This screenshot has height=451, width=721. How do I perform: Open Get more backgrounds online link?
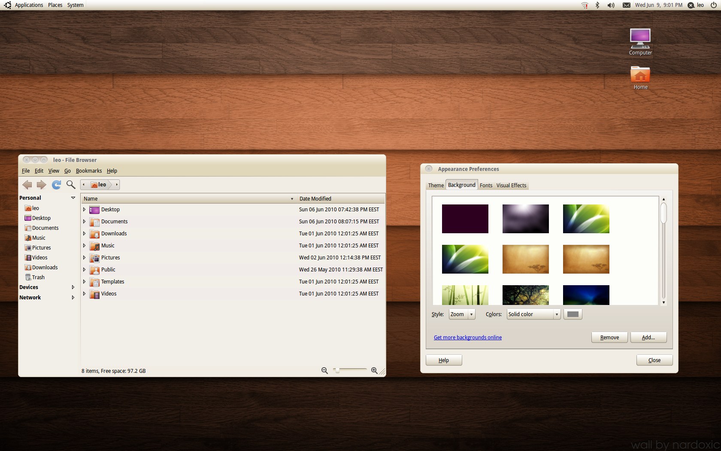(x=468, y=338)
